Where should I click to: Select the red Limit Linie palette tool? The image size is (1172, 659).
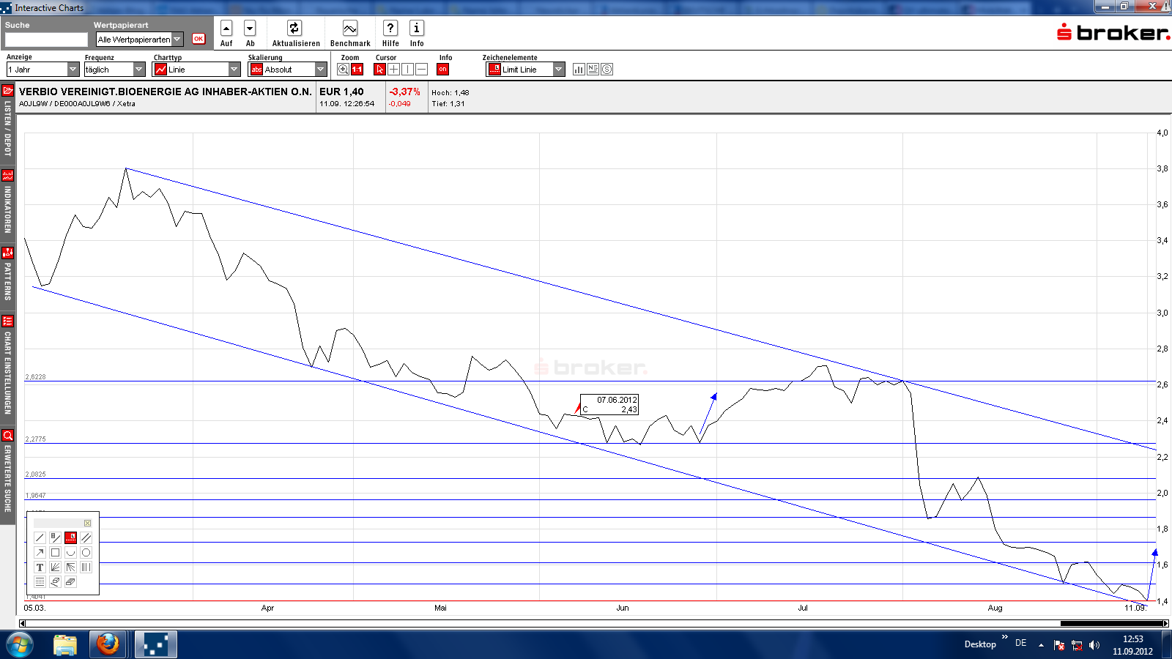[x=70, y=538]
